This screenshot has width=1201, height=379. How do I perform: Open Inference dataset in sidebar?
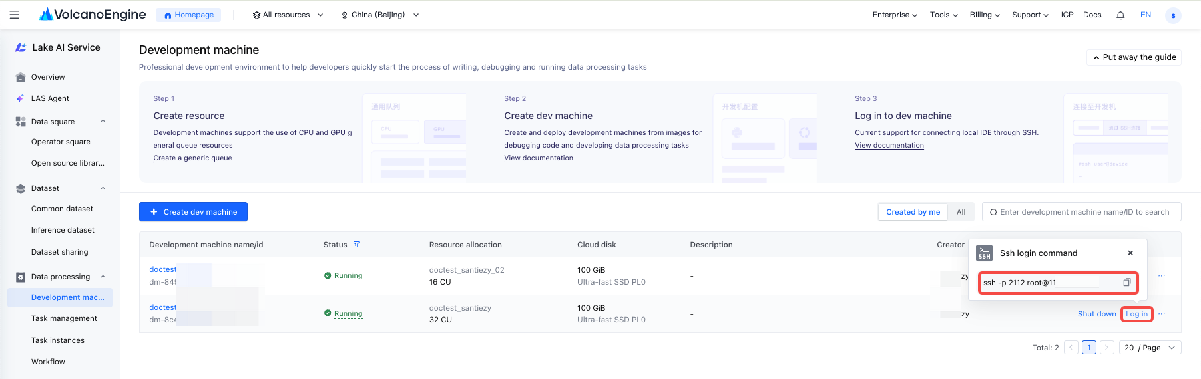[x=63, y=230]
